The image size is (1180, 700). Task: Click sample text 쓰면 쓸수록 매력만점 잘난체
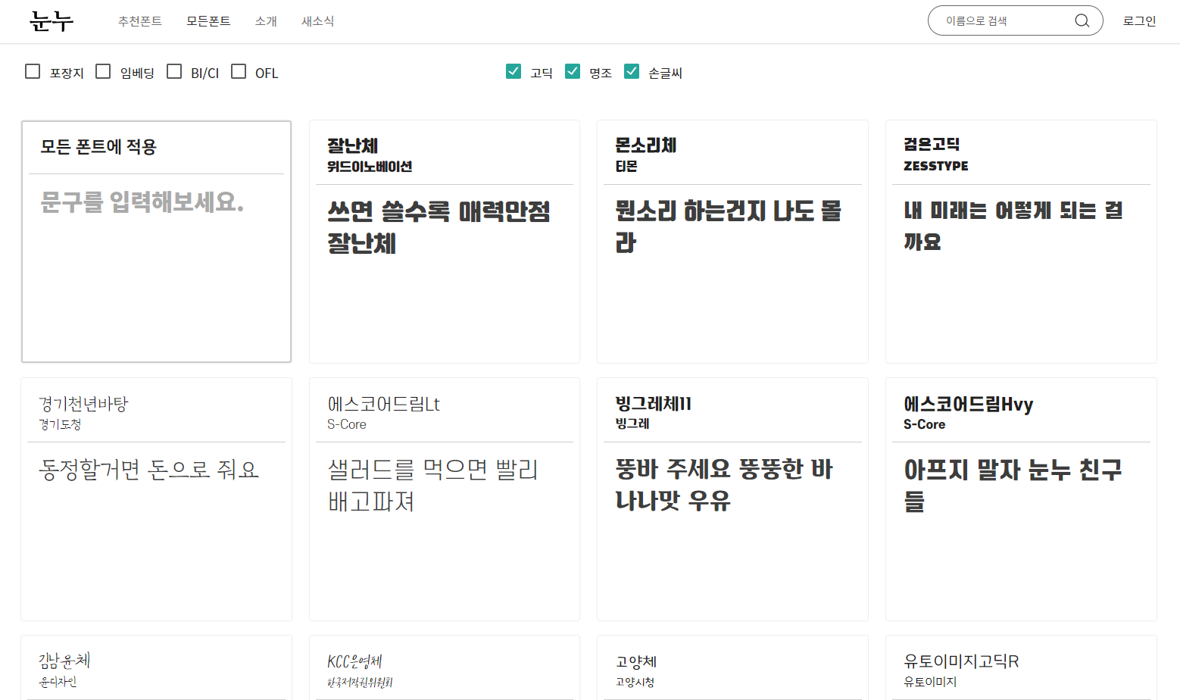[439, 227]
